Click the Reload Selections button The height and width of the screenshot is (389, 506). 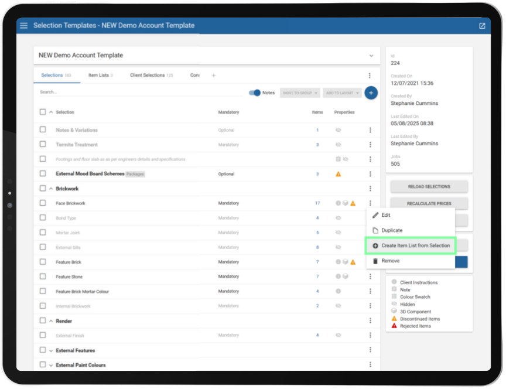[x=429, y=186]
